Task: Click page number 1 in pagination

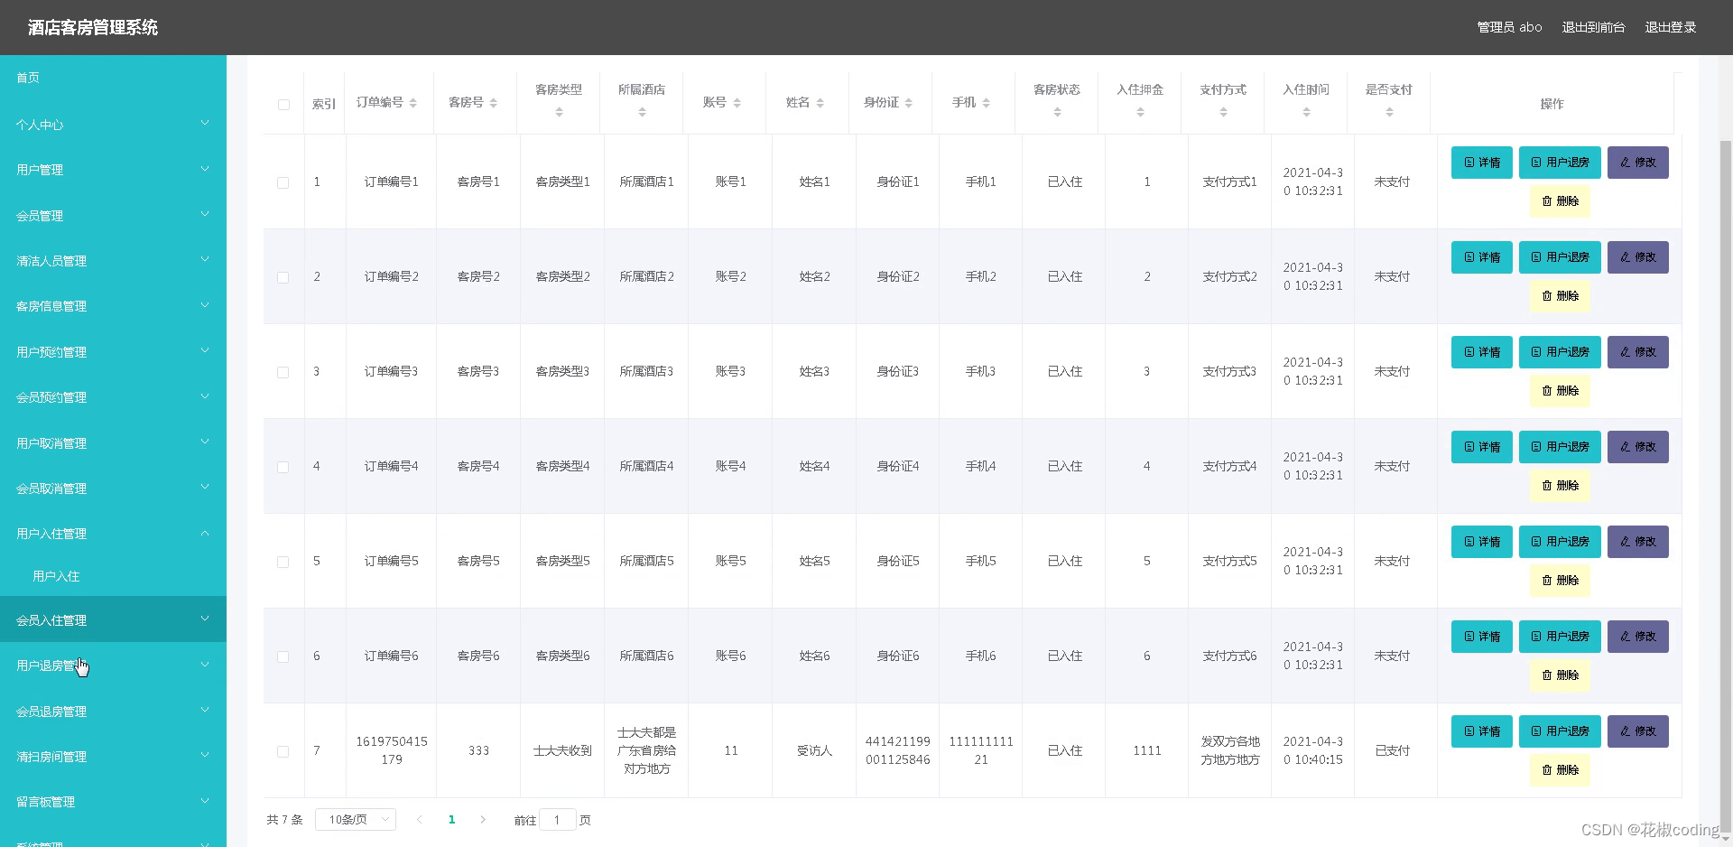Action: 451,820
